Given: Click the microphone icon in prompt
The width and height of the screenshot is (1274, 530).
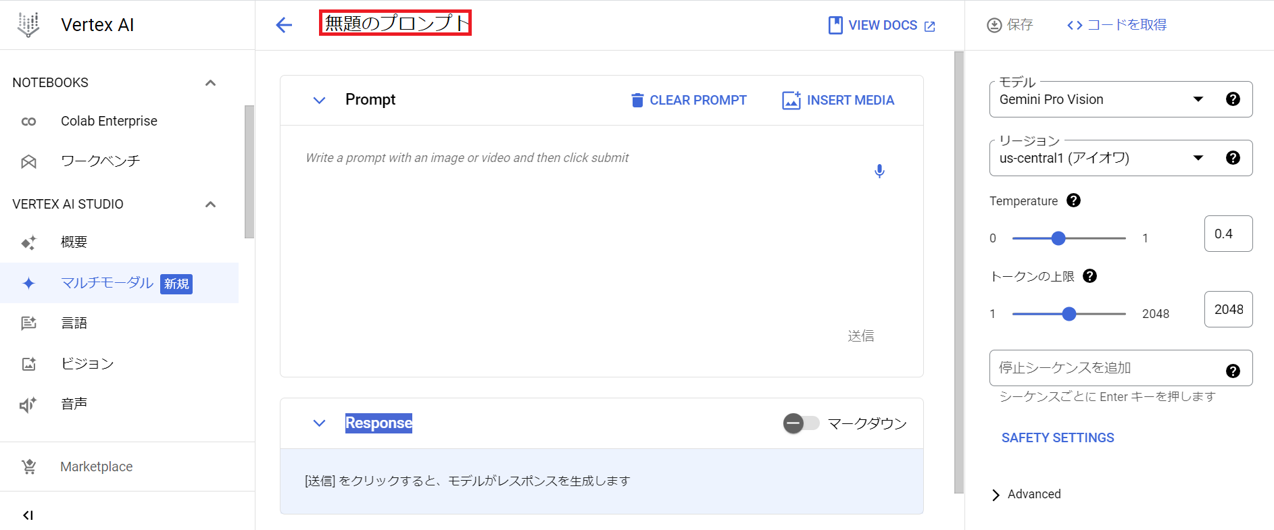Looking at the screenshot, I should tap(879, 171).
